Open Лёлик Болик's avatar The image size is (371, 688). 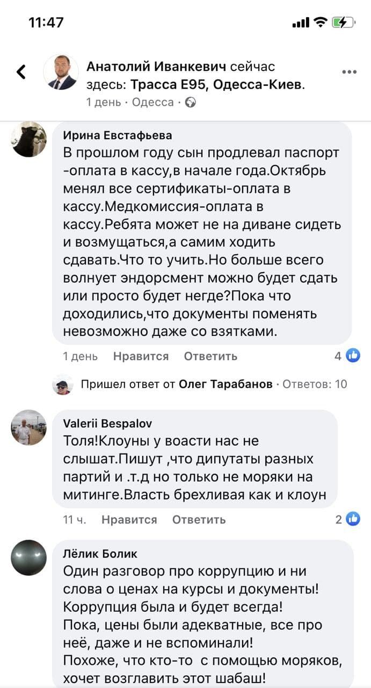click(29, 557)
